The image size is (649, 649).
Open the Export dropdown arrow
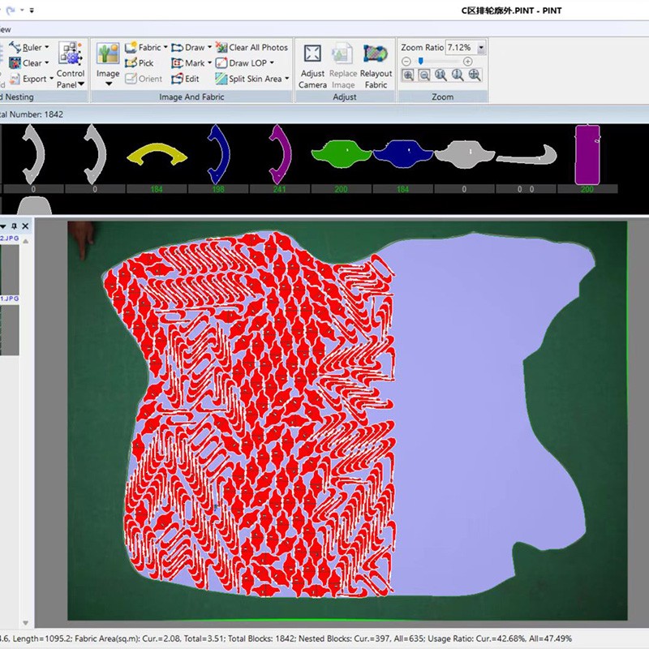click(51, 79)
